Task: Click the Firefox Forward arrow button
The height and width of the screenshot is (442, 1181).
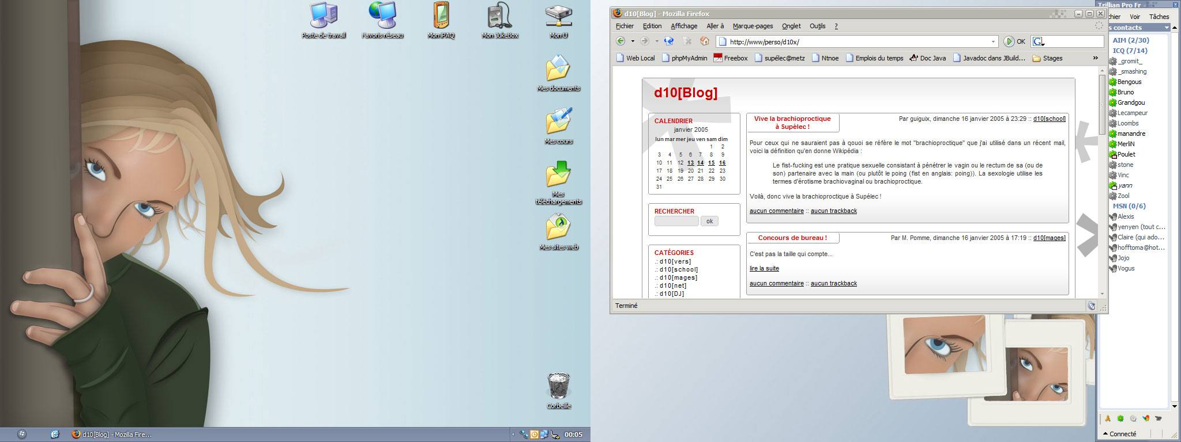Action: (645, 41)
